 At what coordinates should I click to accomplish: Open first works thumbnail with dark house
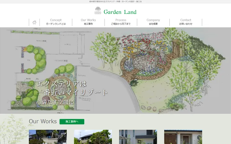click(x=48, y=137)
